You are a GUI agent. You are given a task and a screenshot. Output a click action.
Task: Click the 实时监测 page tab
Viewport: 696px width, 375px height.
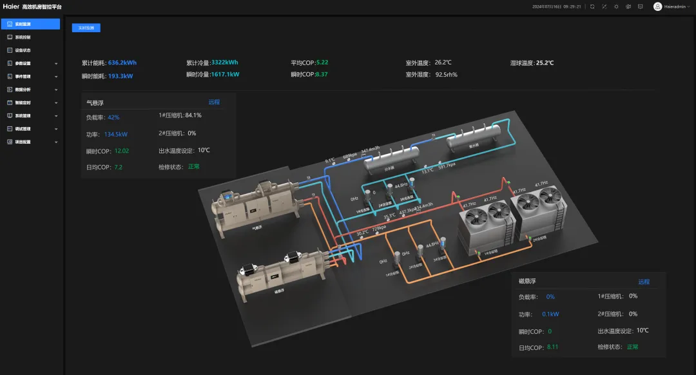86,28
